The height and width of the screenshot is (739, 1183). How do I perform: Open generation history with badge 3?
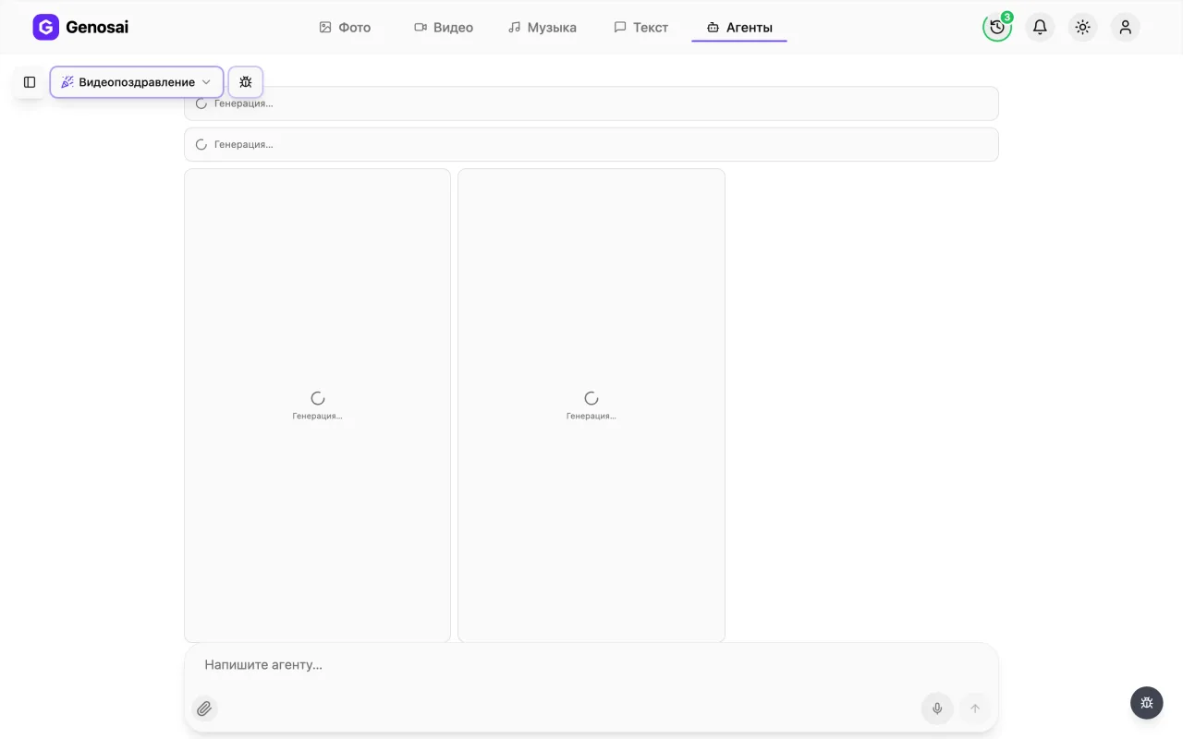(x=997, y=27)
